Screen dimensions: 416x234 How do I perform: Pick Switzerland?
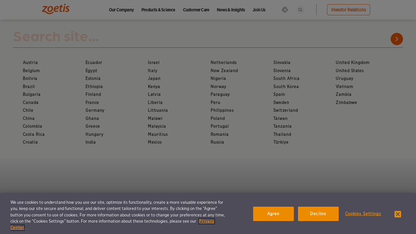tap(285, 110)
